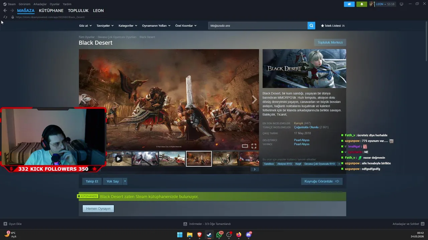
Task: Open the notifications bell
Action: (x=361, y=4)
